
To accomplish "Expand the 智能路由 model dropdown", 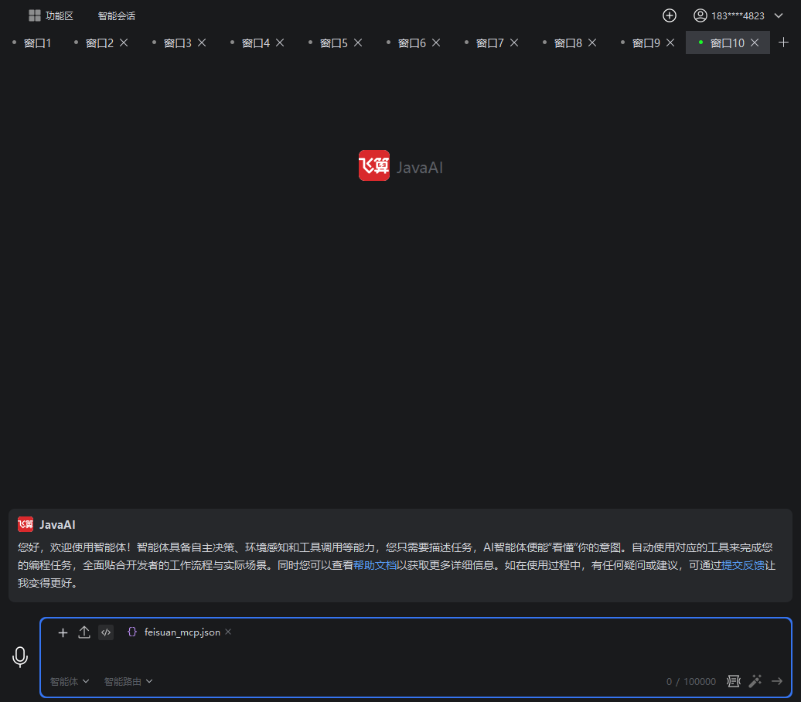I will click(128, 681).
